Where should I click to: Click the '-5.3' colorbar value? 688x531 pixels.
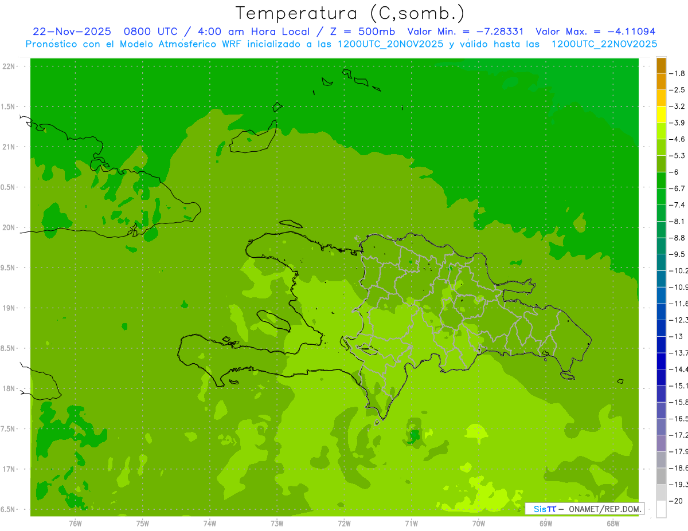point(677,155)
